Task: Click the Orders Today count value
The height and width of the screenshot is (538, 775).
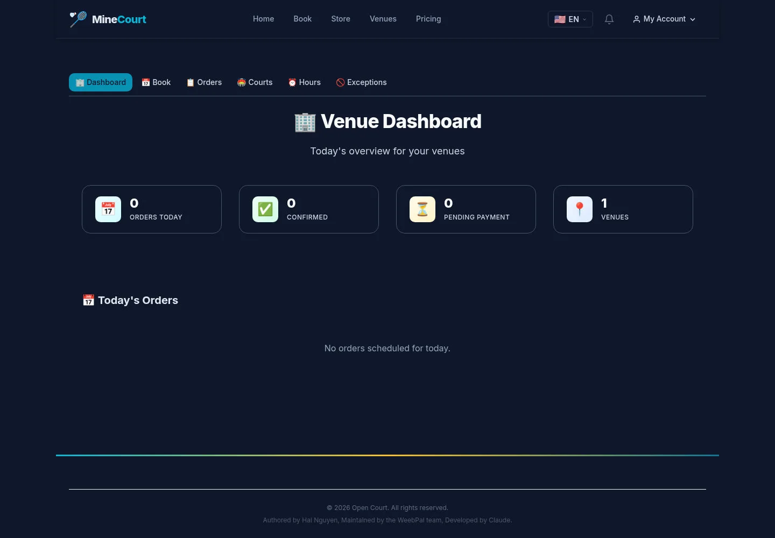Action: pos(134,203)
